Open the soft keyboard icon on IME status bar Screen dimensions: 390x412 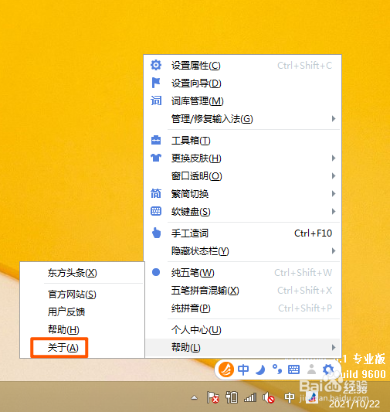coord(293,369)
